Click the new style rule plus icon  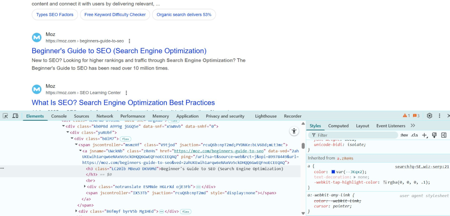(x=425, y=135)
